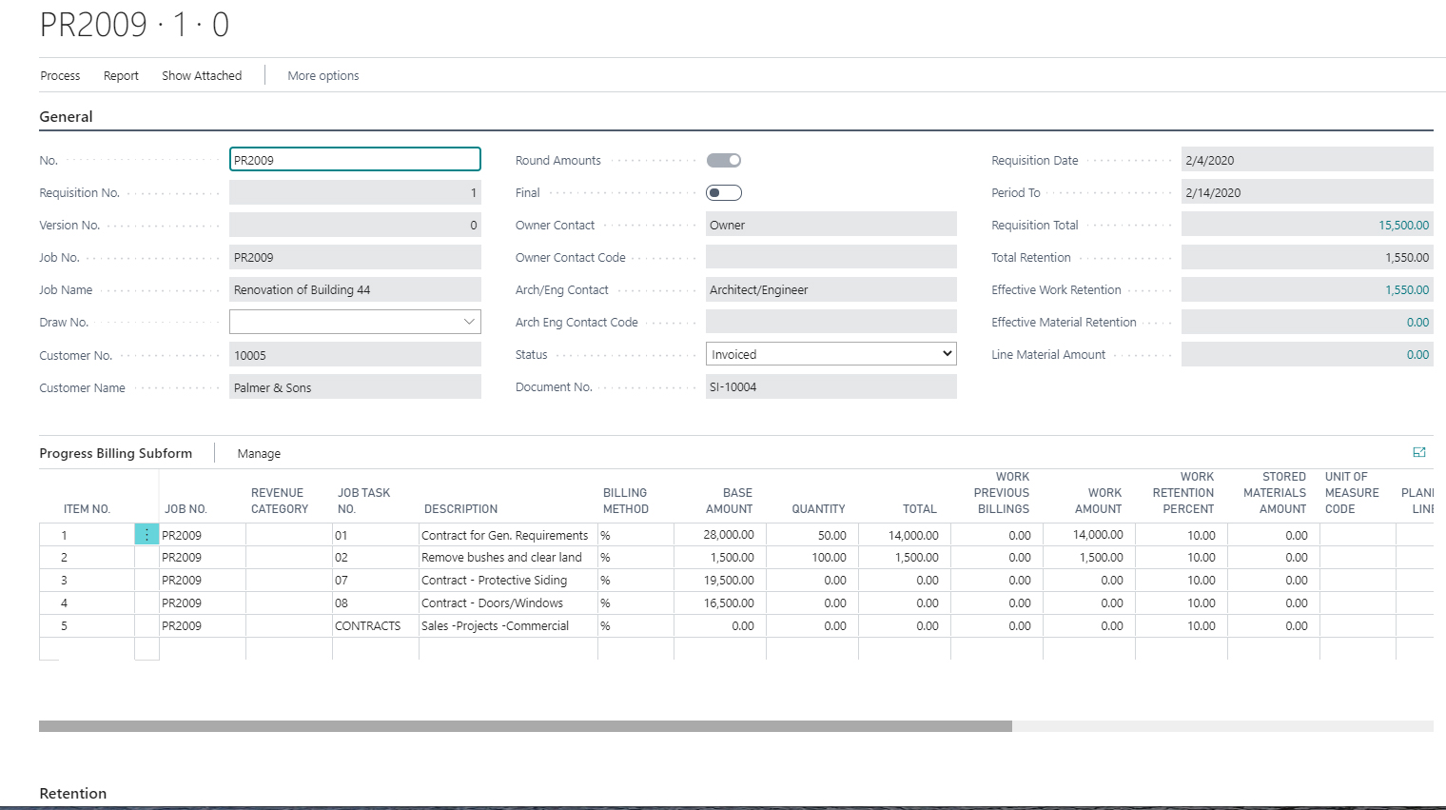
Task: Select the Contract - Protective Siding description cell
Action: 506,580
